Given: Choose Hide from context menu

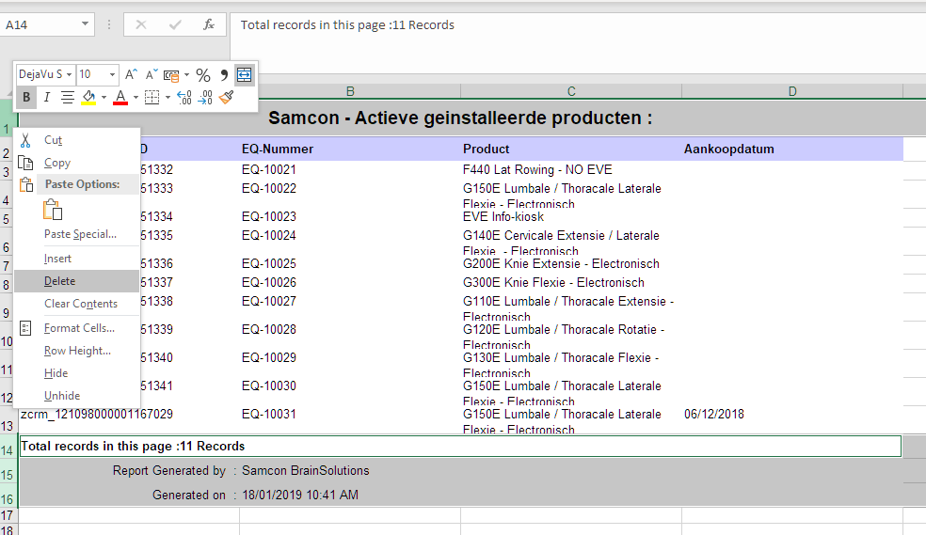Looking at the screenshot, I should pos(77,373).
